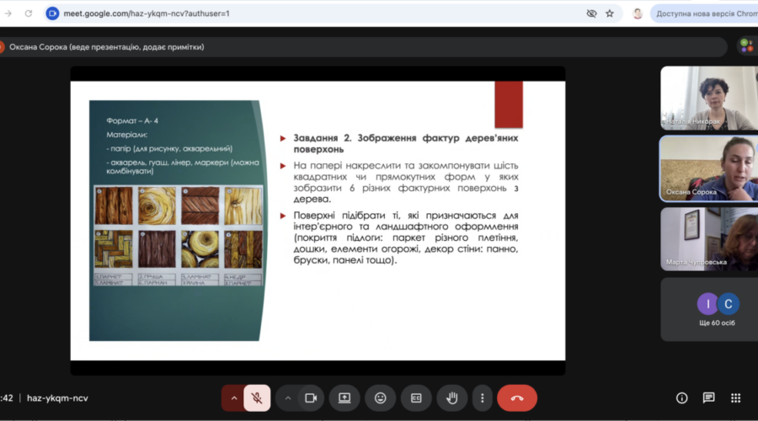Screen dimensions: 758x421
Task: Click the shared presentation slide
Action: pyautogui.click(x=318, y=221)
